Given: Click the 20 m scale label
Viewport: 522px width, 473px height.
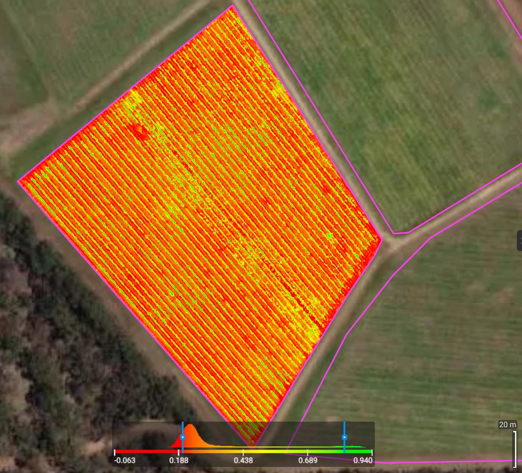Looking at the screenshot, I should pyautogui.click(x=508, y=424).
